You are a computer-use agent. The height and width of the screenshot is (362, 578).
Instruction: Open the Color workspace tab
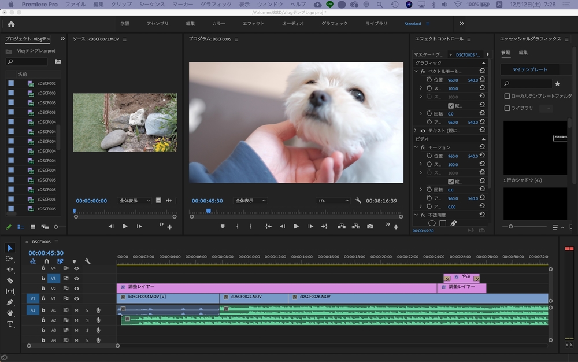pyautogui.click(x=218, y=24)
